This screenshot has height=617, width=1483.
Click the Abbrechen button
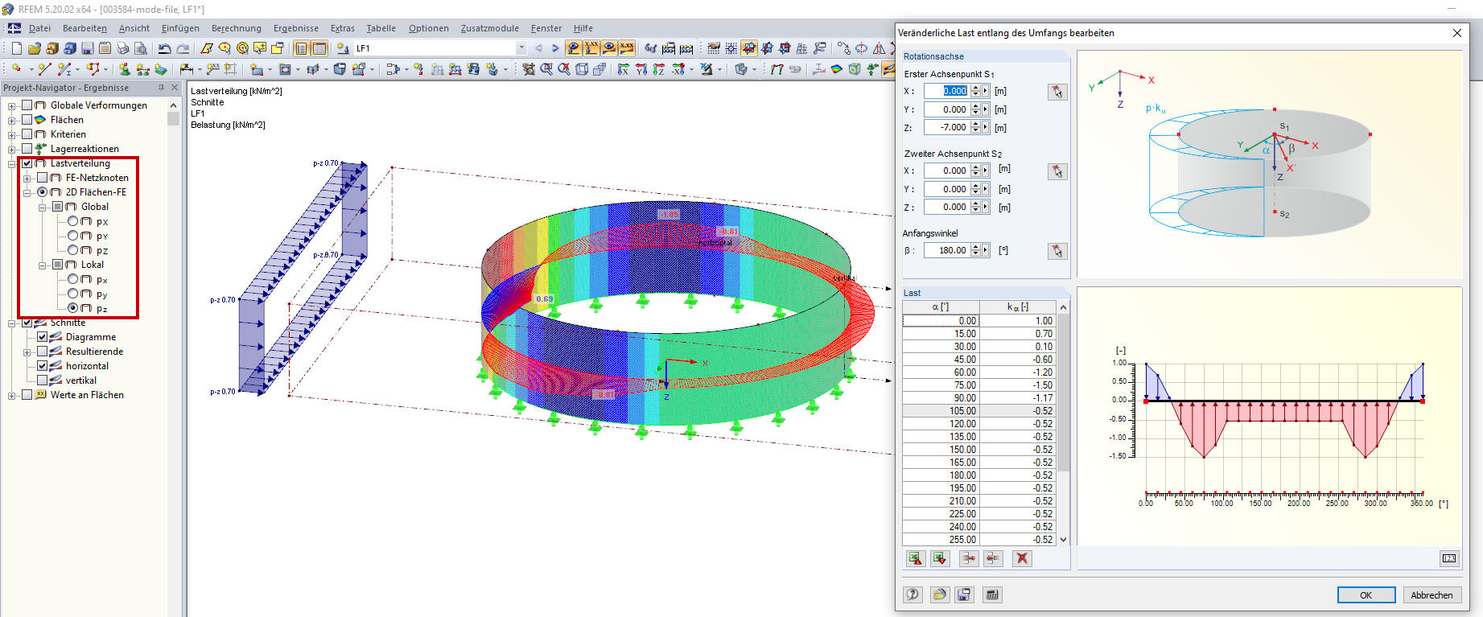click(x=1432, y=595)
